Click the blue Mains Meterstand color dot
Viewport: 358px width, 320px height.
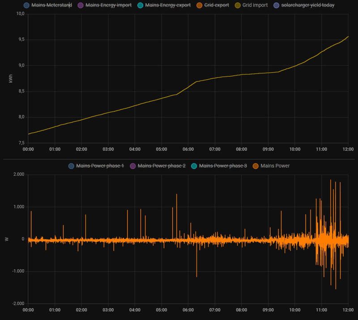26,5
